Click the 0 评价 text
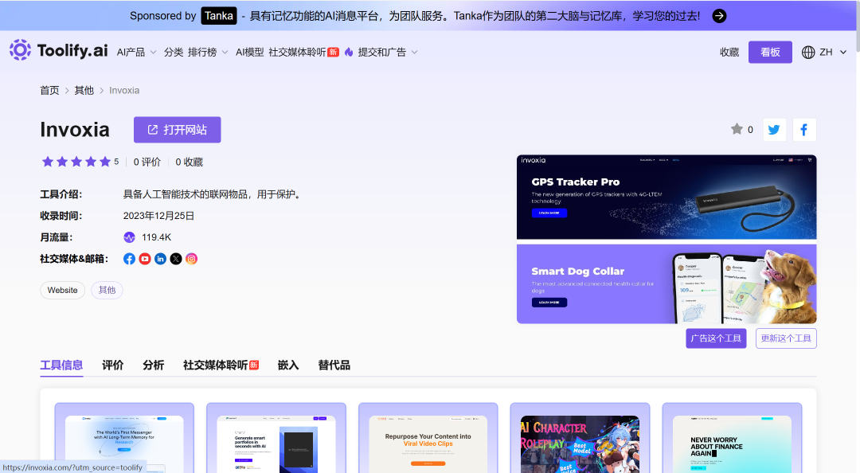The height and width of the screenshot is (473, 860). click(x=147, y=162)
